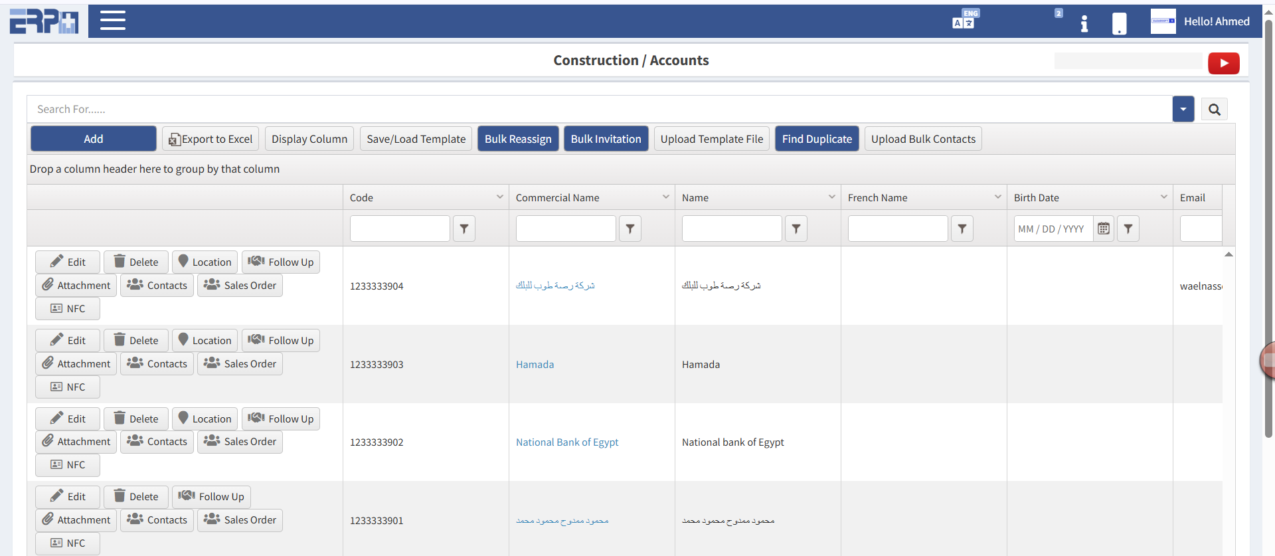The width and height of the screenshot is (1275, 556).
Task: Click Export to Excel
Action: point(211,139)
